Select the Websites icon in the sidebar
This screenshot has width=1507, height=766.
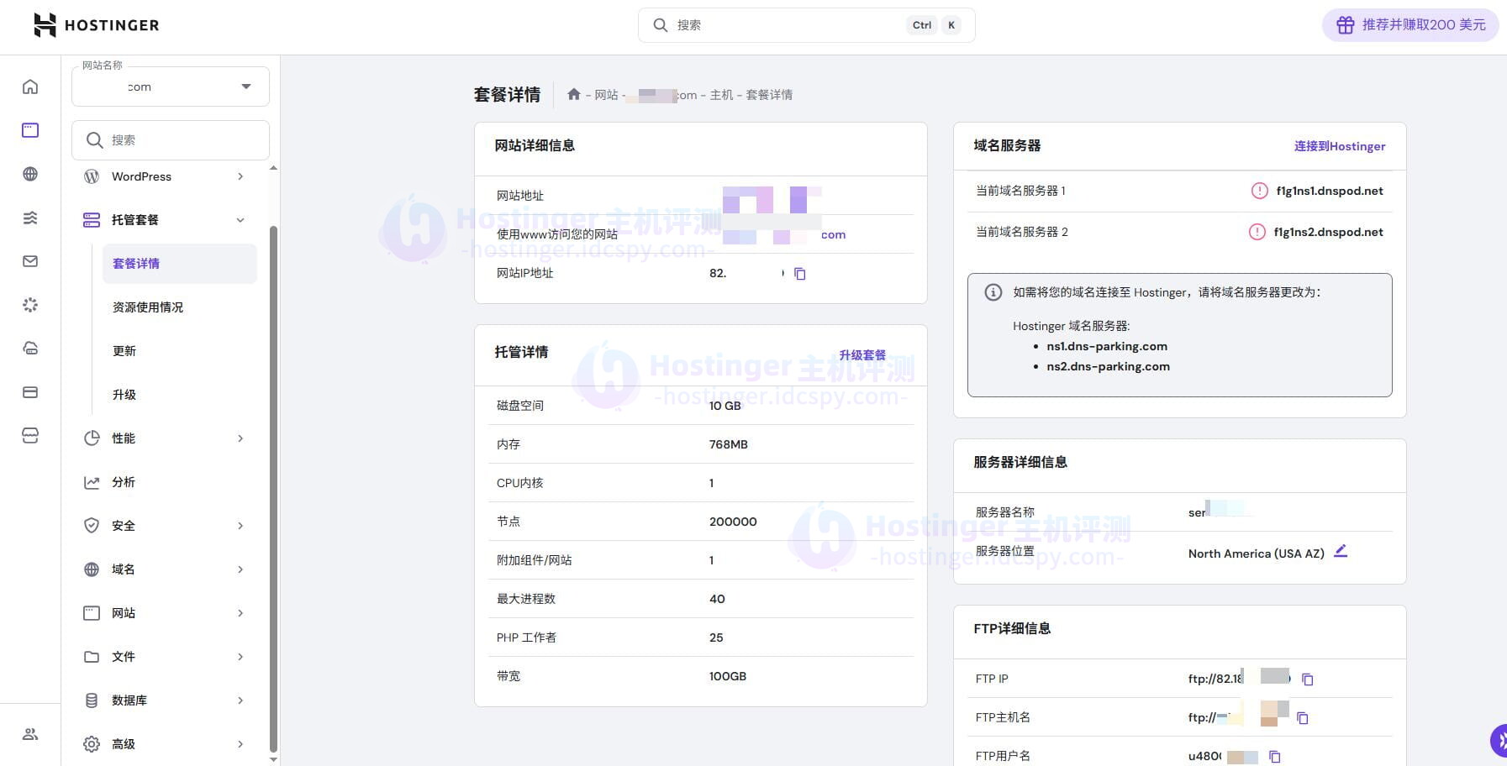[x=30, y=130]
